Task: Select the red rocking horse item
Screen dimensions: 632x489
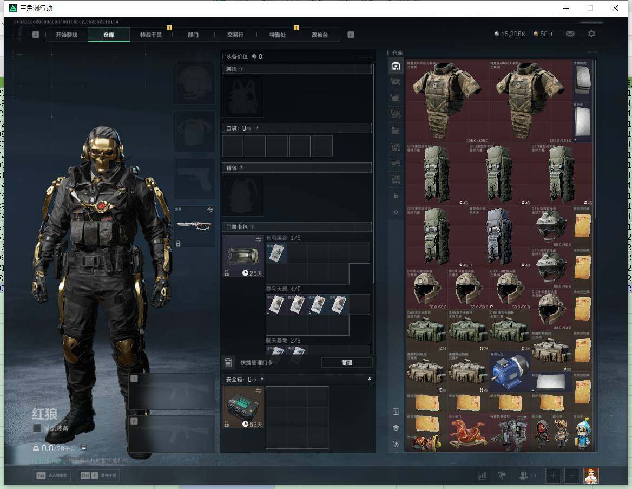Action: (468, 433)
